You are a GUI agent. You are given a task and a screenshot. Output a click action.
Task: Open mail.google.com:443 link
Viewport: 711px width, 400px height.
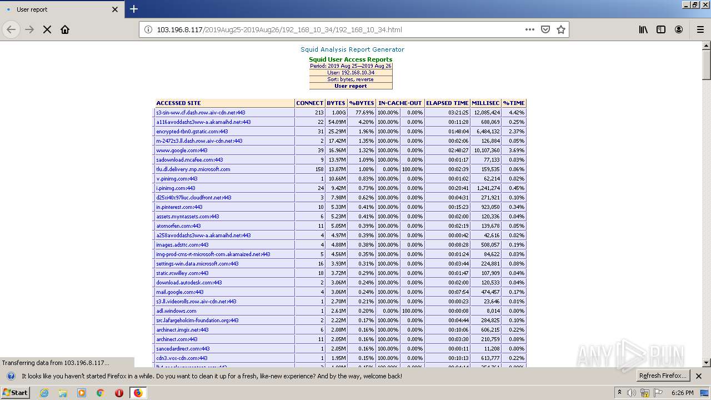[x=180, y=292]
